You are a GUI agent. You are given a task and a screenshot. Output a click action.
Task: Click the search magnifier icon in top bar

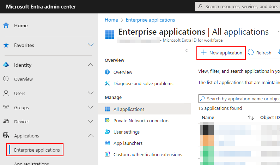(x=200, y=6)
